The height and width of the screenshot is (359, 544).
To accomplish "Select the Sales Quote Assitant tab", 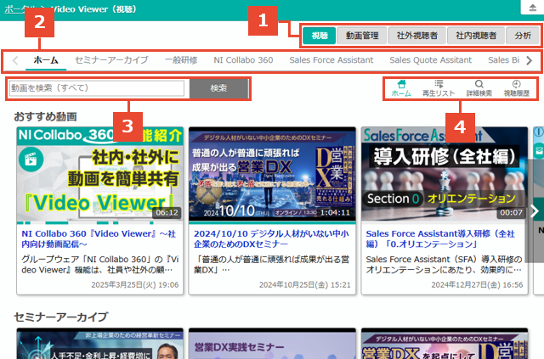I will [x=431, y=60].
